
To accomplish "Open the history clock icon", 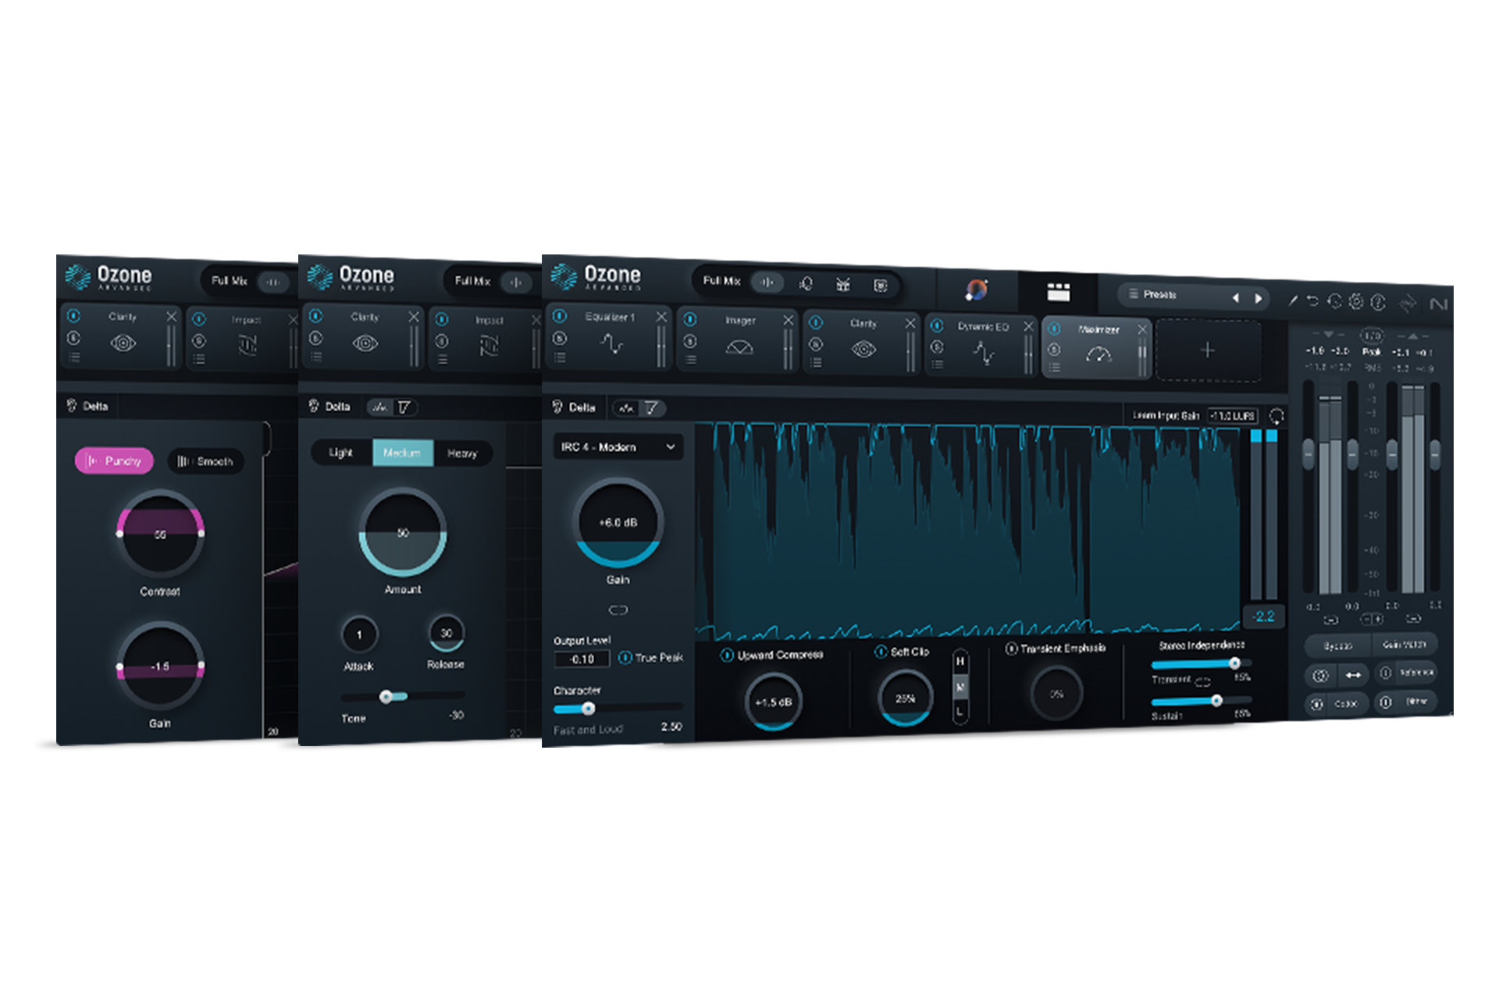I will [1334, 301].
